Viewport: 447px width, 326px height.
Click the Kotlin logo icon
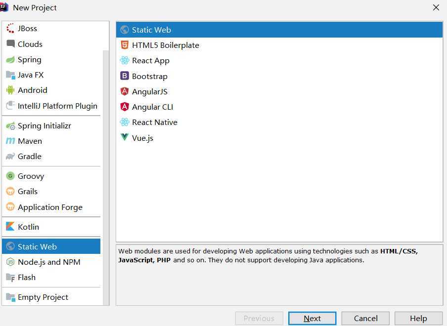(x=10, y=227)
